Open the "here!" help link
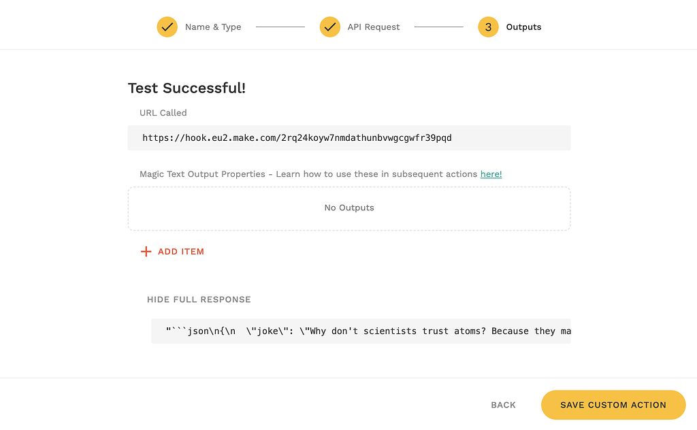Viewport: 697px width, 430px height. [x=491, y=174]
